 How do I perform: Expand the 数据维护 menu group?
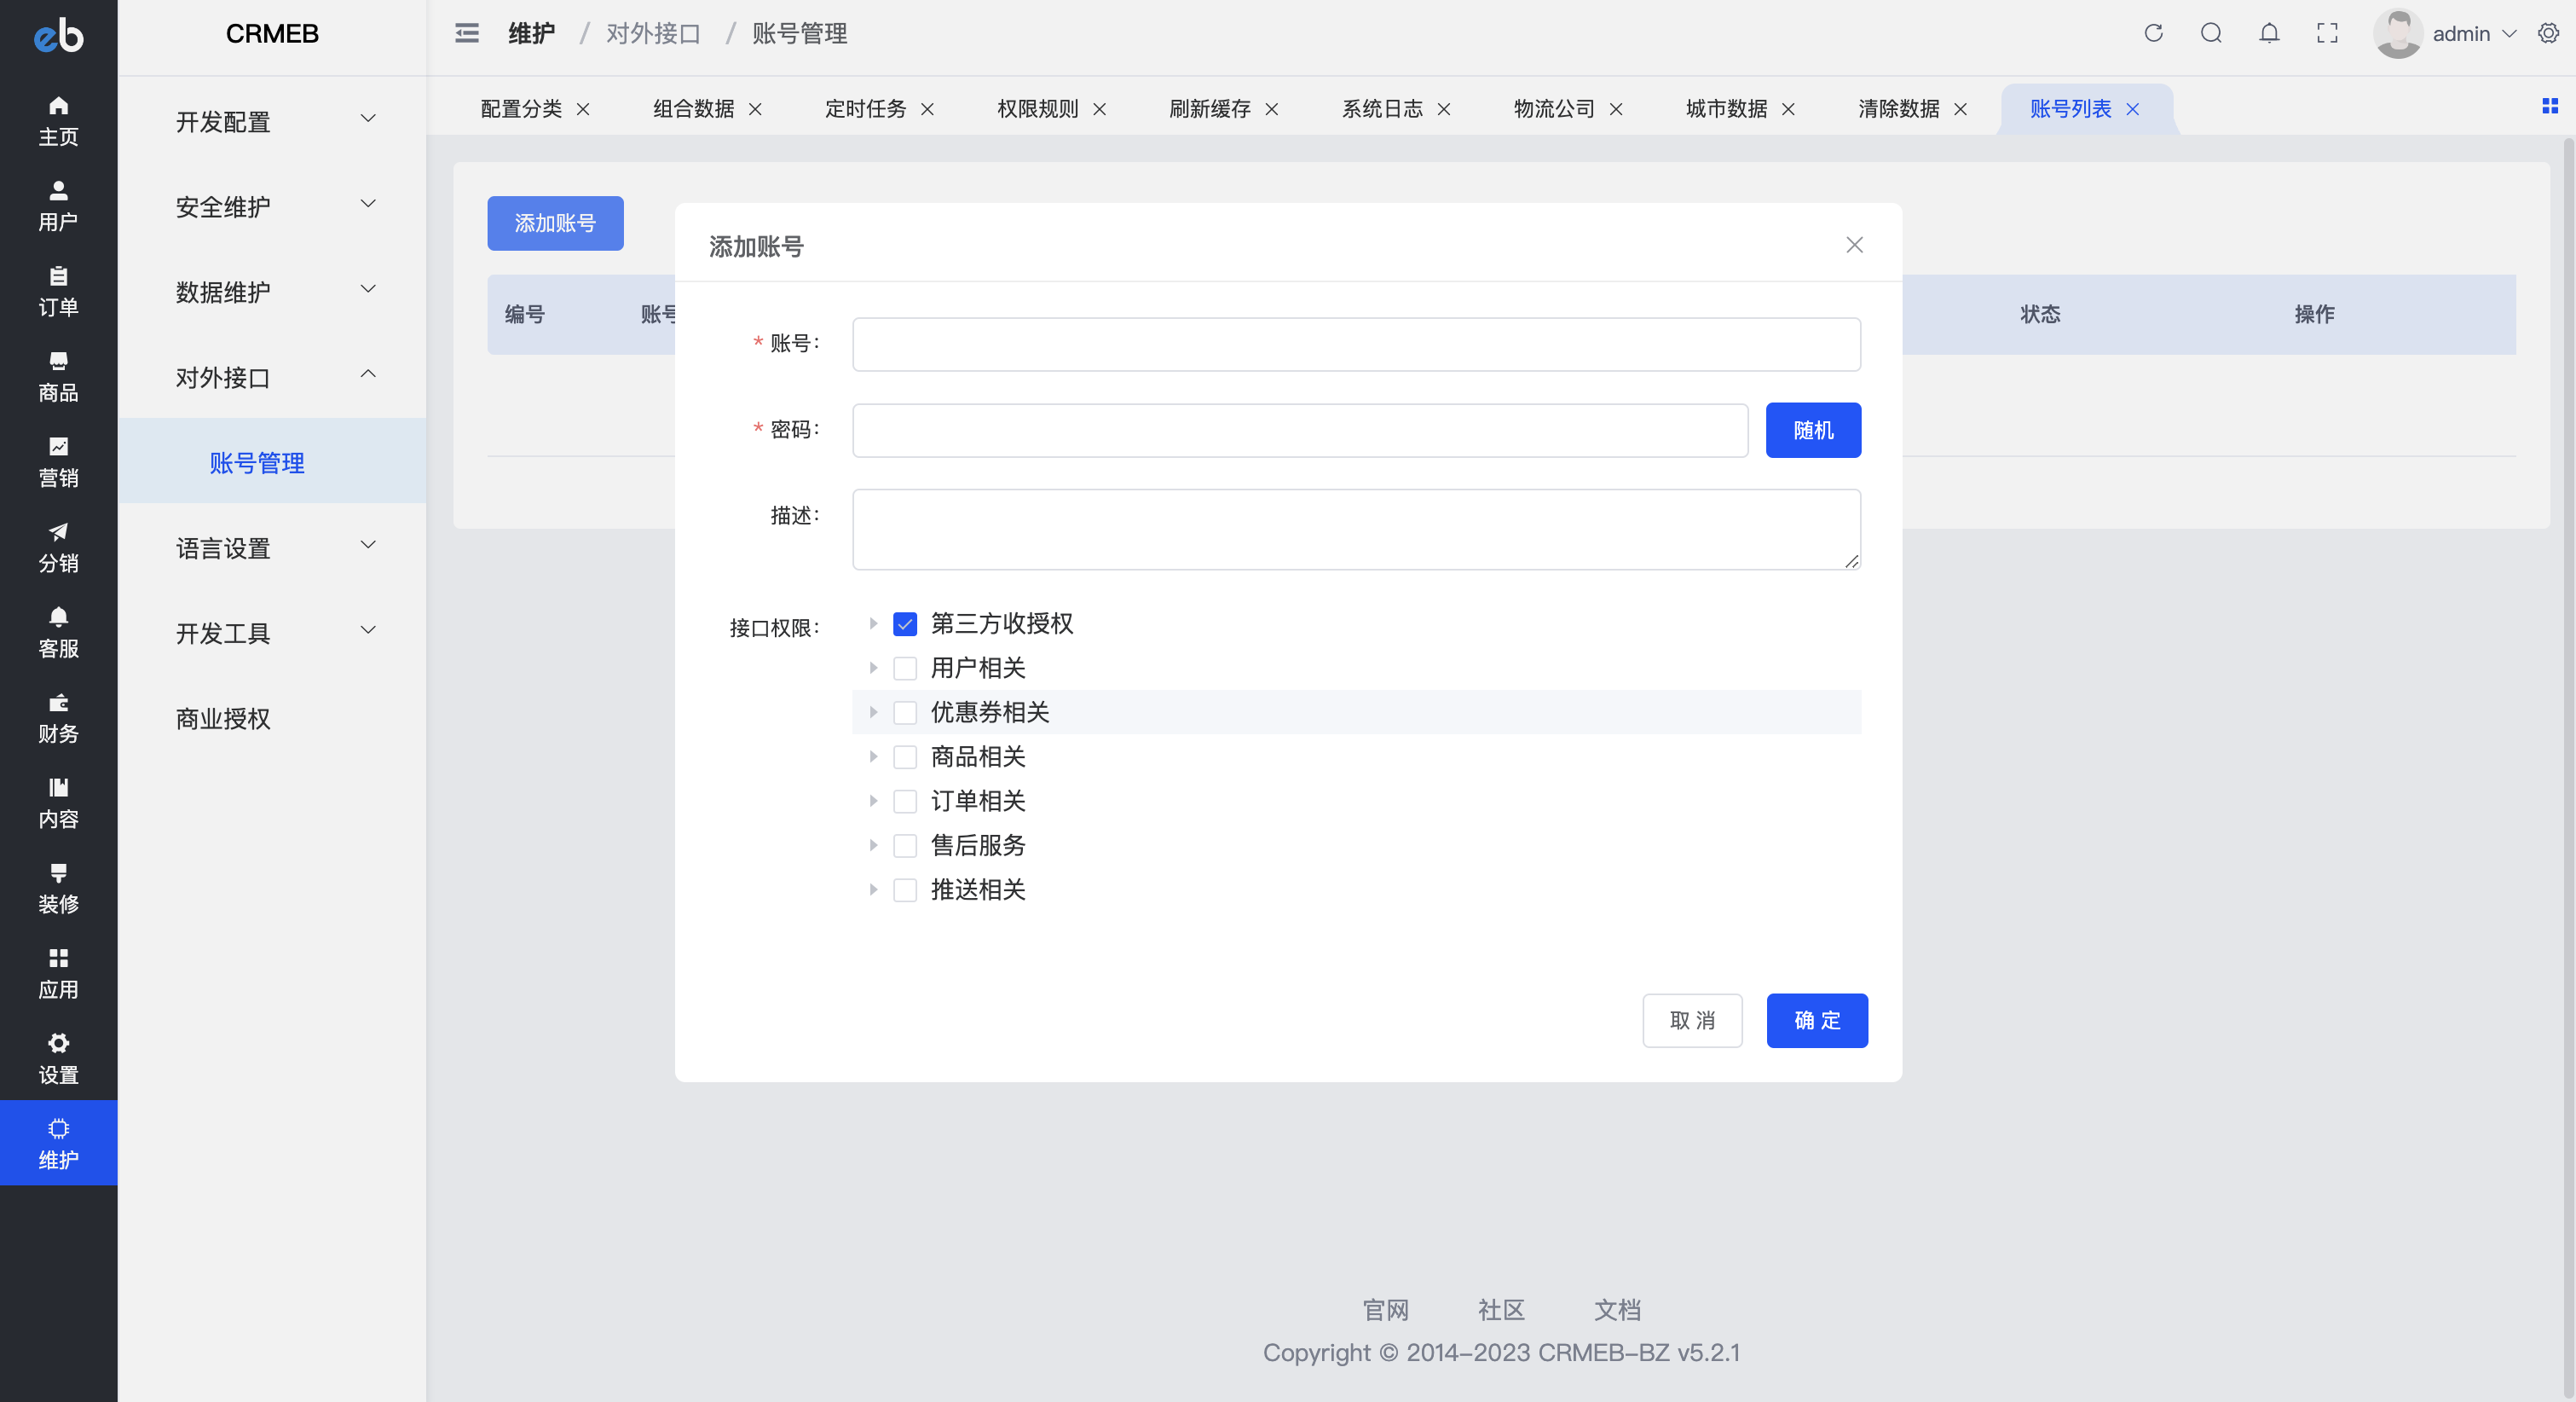click(x=272, y=291)
